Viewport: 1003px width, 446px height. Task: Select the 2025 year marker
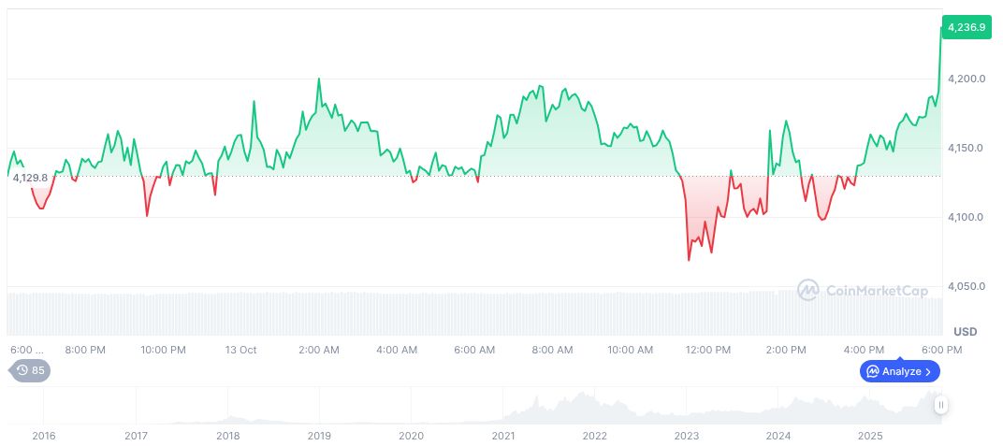870,436
